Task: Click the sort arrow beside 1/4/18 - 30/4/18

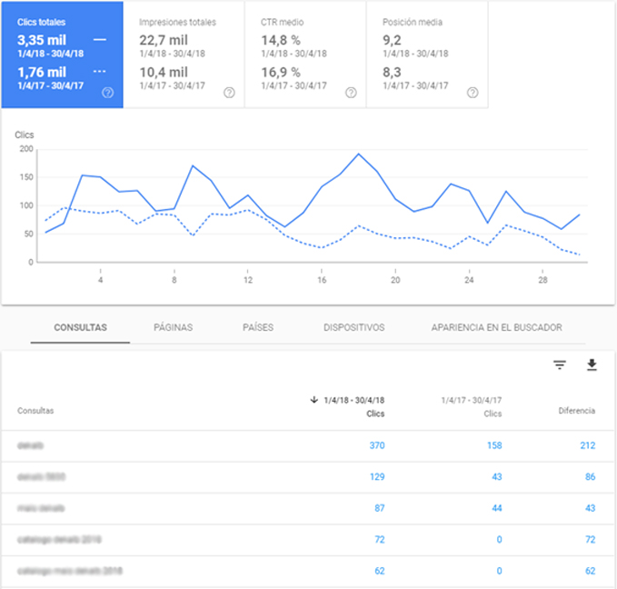Action: pos(314,399)
